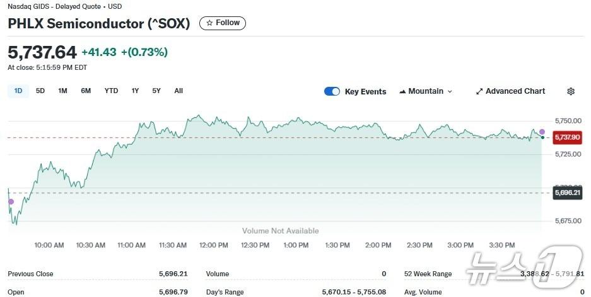
Task: Click the star icon in Follow button
Action: pos(209,23)
